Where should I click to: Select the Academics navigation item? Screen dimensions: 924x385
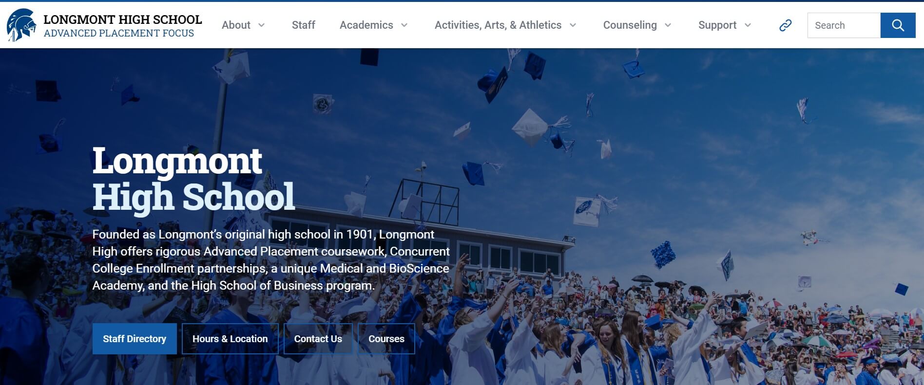[366, 25]
